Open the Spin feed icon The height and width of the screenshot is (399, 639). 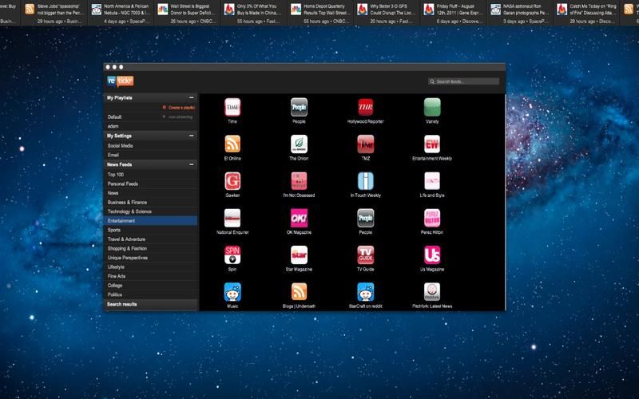coord(232,255)
